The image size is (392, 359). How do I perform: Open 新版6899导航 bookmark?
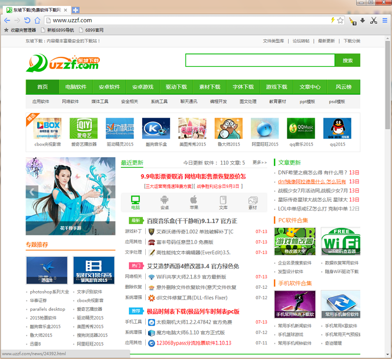57,30
